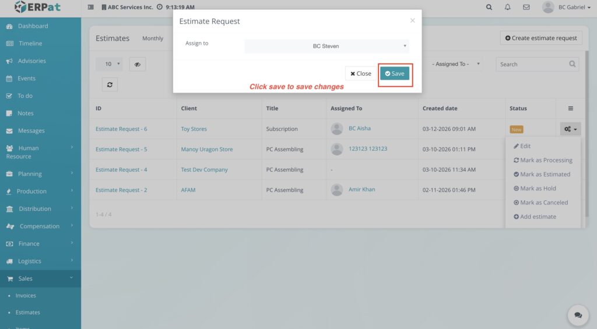Choose Add estimate in the actions menu
Image resolution: width=597 pixels, height=329 pixels.
coord(538,217)
